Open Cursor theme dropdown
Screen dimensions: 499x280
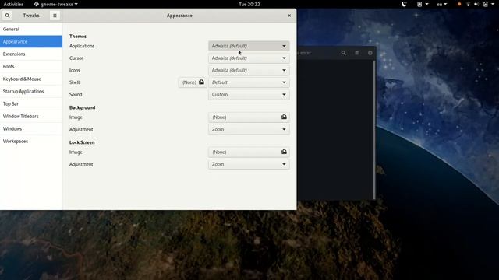249,58
